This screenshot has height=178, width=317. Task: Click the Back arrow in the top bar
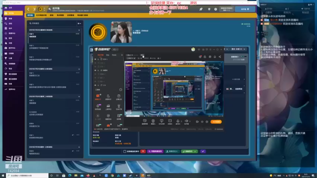point(28,9)
